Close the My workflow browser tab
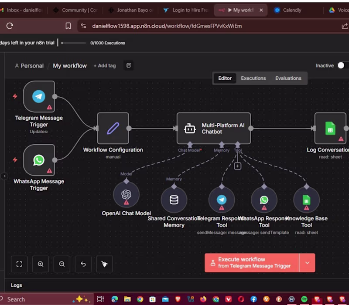Viewport: 349px width, 305px height. [261, 10]
